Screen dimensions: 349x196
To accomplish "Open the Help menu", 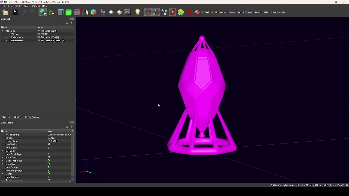I will [44, 6].
